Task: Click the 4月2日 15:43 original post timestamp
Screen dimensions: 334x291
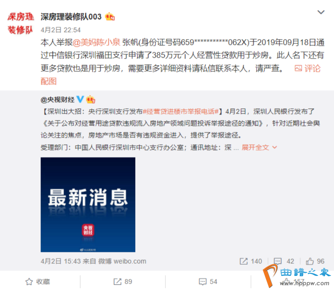Action: 60,261
